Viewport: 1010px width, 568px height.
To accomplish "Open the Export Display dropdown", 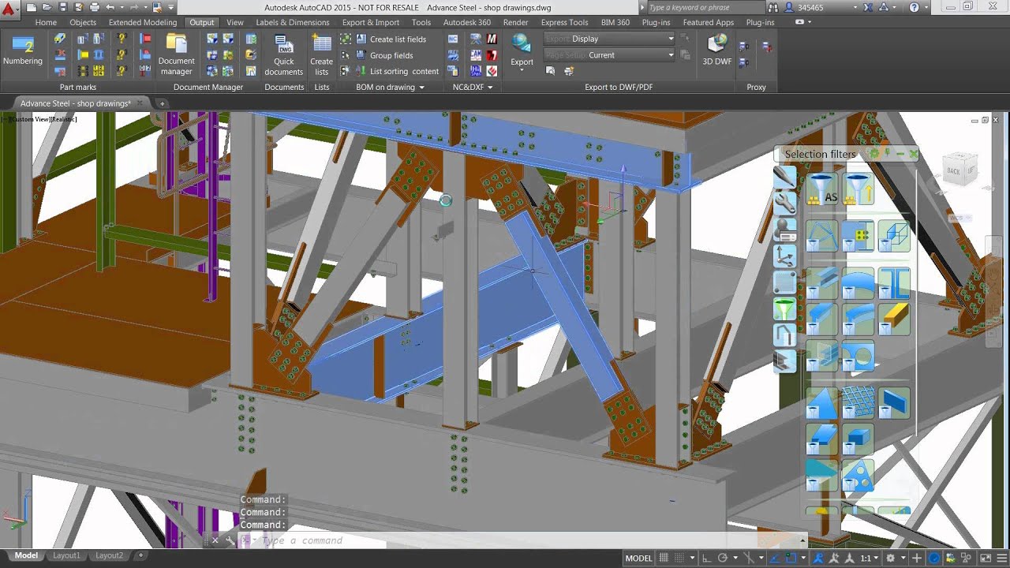I will [609, 39].
